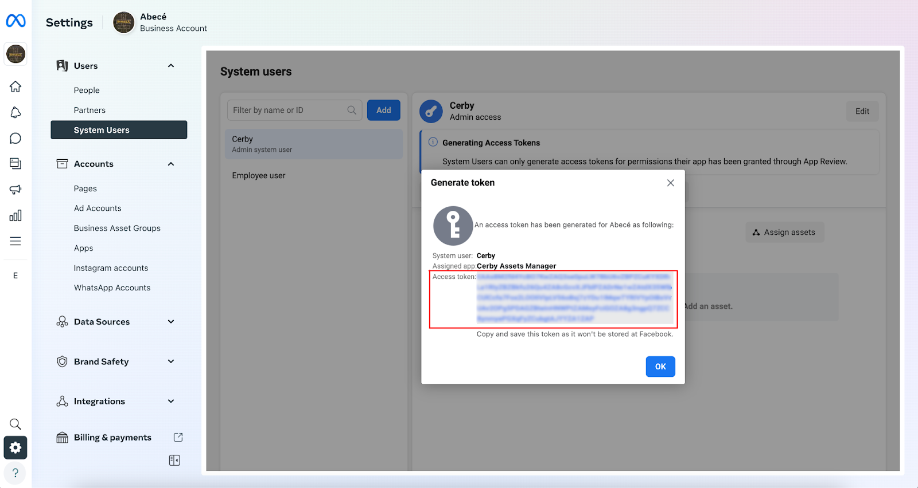The height and width of the screenshot is (488, 918).
Task: Open Apps under Accounts
Action: coord(83,248)
